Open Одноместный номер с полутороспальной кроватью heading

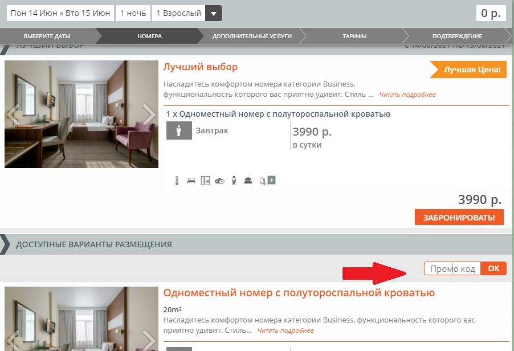pos(299,293)
